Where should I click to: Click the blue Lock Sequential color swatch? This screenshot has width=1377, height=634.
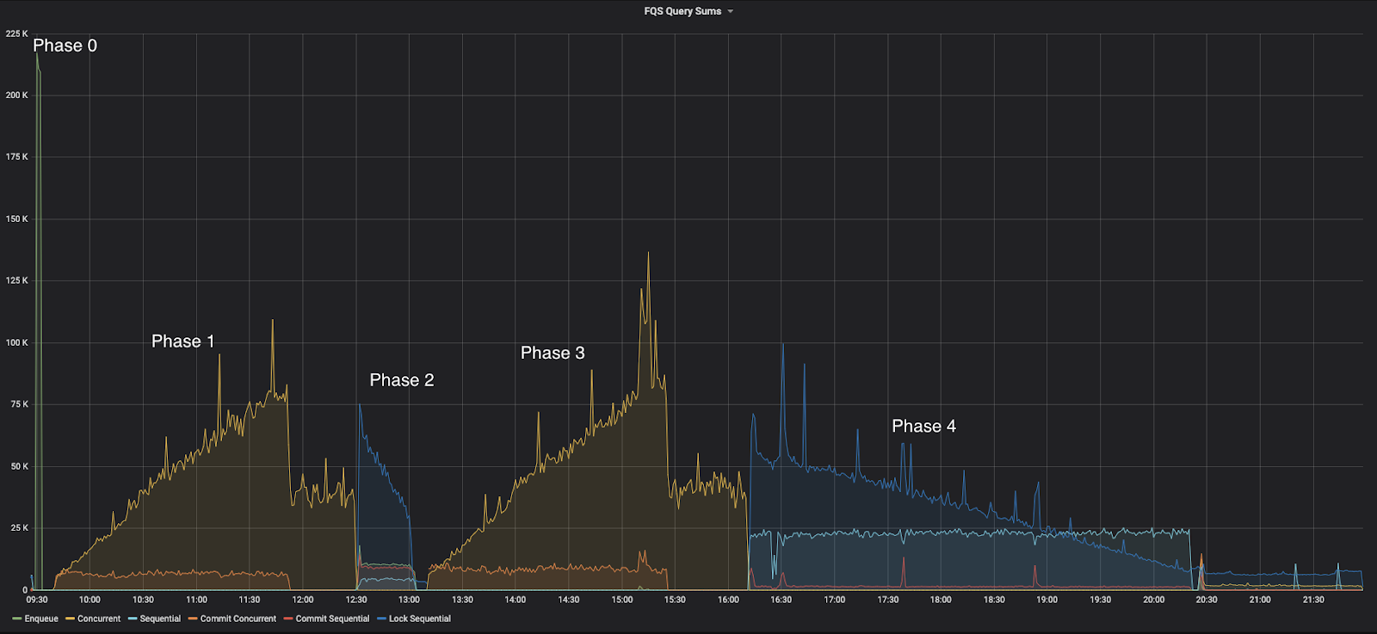point(382,619)
